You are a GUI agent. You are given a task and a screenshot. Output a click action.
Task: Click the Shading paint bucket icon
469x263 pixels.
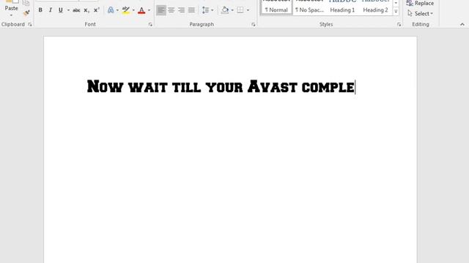[225, 10]
